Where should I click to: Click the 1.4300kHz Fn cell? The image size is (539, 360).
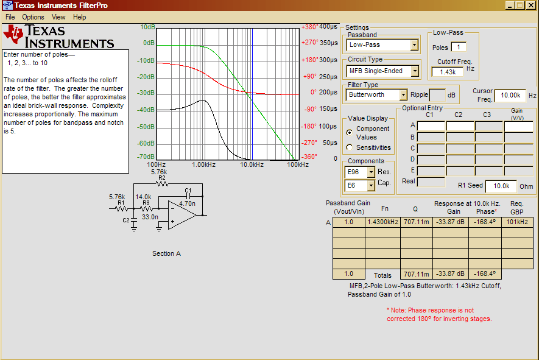pos(382,222)
